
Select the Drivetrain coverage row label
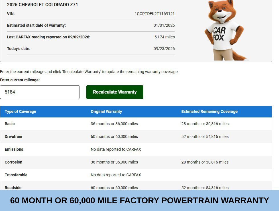(x=13, y=136)
